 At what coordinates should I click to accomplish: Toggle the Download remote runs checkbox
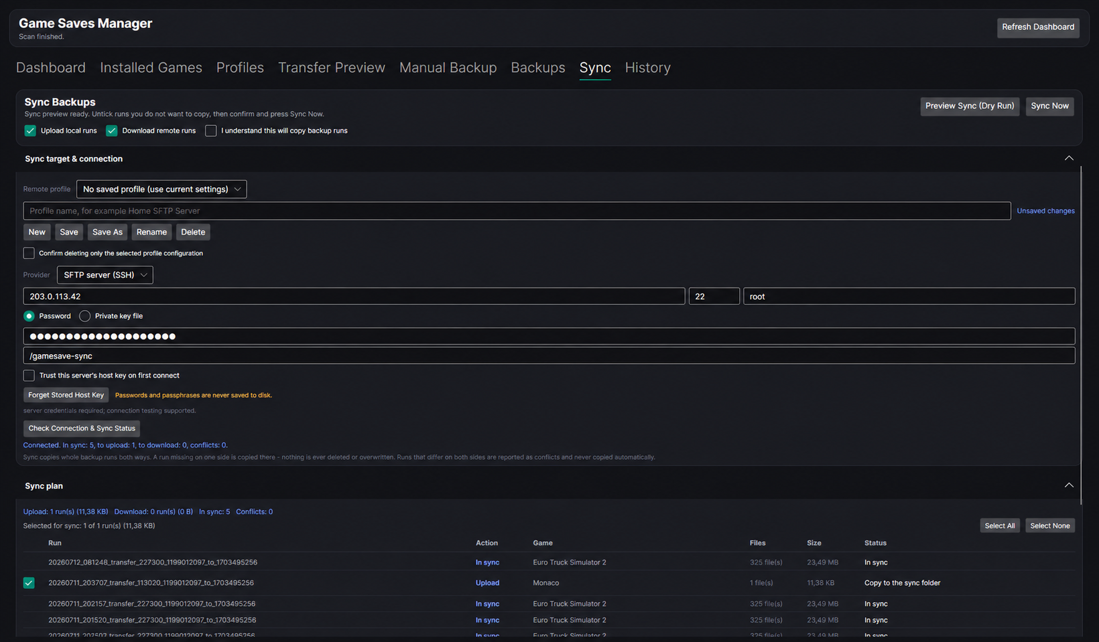click(x=112, y=131)
